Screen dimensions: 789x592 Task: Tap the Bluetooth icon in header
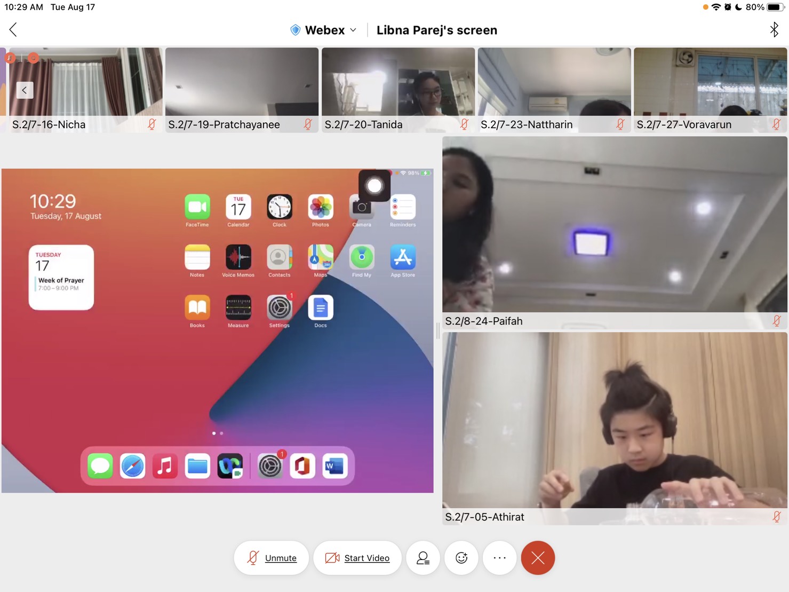pos(774,29)
